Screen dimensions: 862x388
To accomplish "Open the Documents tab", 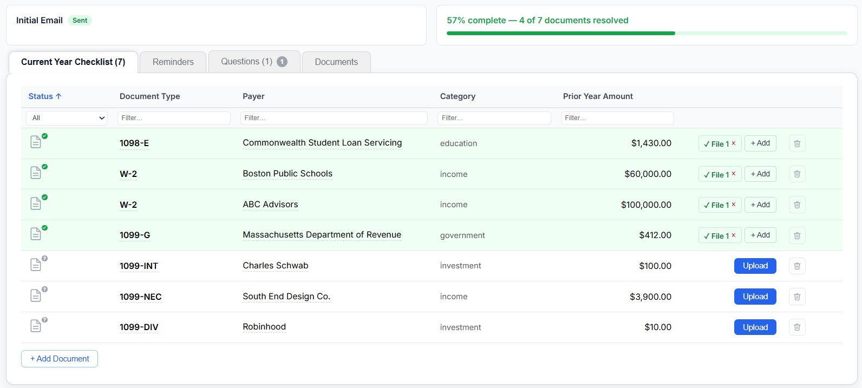I will click(x=336, y=62).
